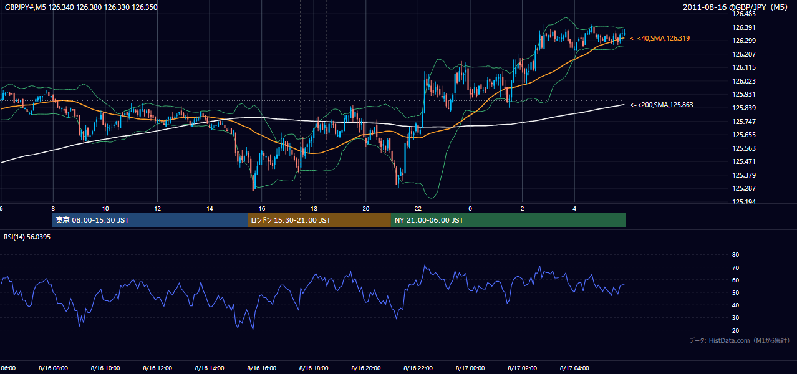Click price axis value 125.839
The height and width of the screenshot is (374, 797).
tap(744, 108)
